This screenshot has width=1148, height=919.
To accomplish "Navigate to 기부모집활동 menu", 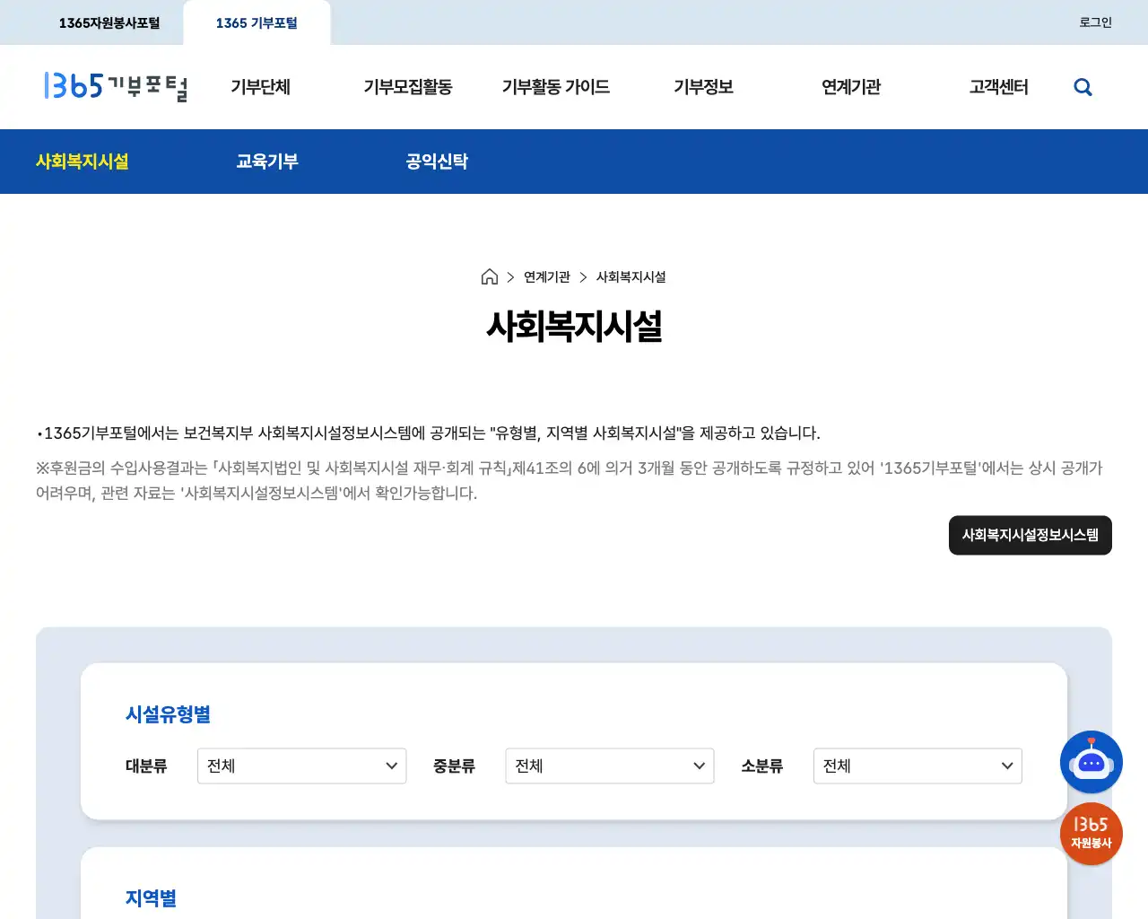I will 409,87.
